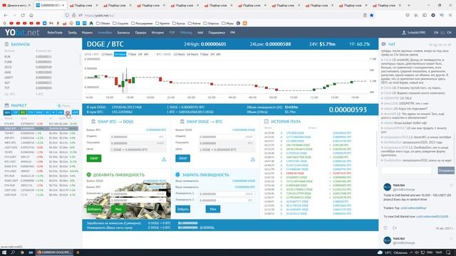456x256 pixels.
Task: Switch site language to EN
Action: coord(436,33)
